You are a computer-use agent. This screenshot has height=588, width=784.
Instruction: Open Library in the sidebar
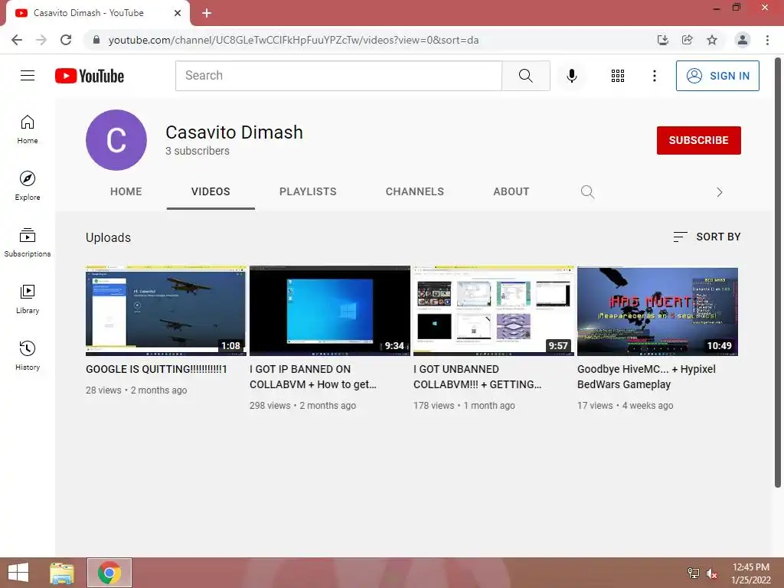(x=28, y=299)
